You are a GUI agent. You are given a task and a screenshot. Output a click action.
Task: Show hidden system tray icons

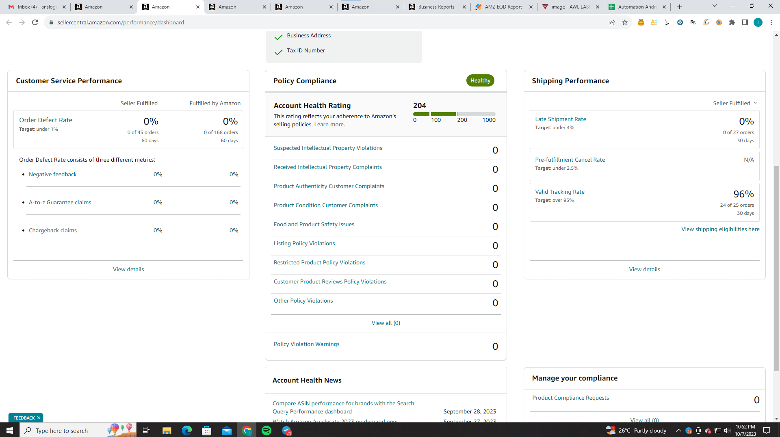(678, 431)
